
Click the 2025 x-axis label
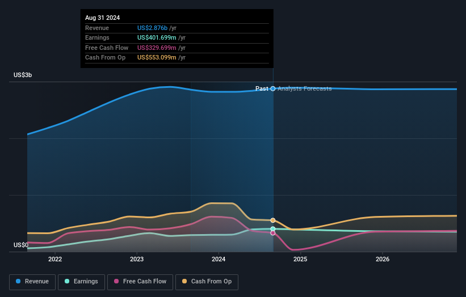click(x=300, y=260)
